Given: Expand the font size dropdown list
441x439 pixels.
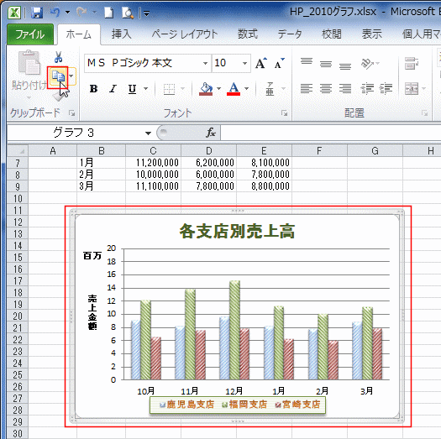Looking at the screenshot, I should [x=245, y=63].
